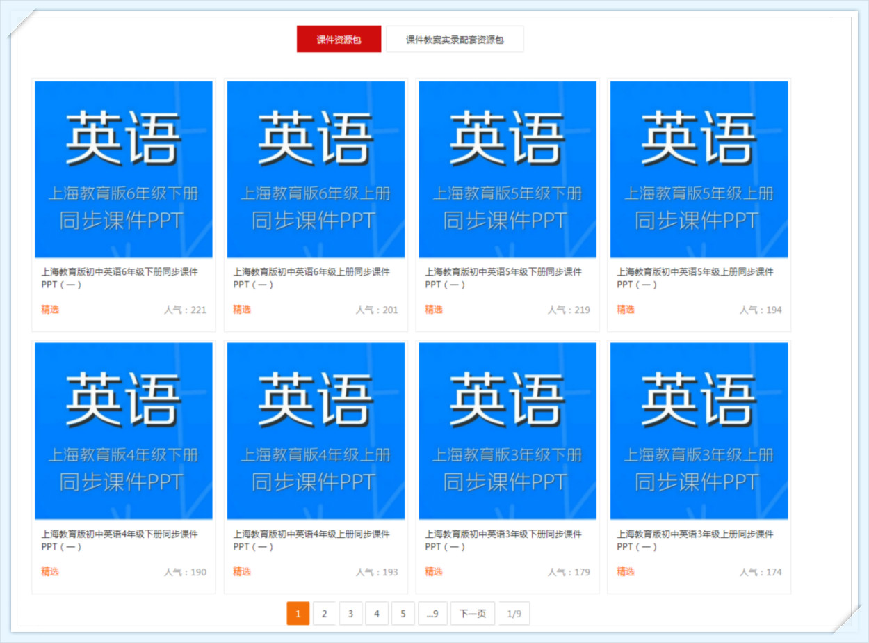This screenshot has height=643, width=869.
Task: Click title 上海教育版初中英语4年级上册同步课件
Action: [x=311, y=540]
